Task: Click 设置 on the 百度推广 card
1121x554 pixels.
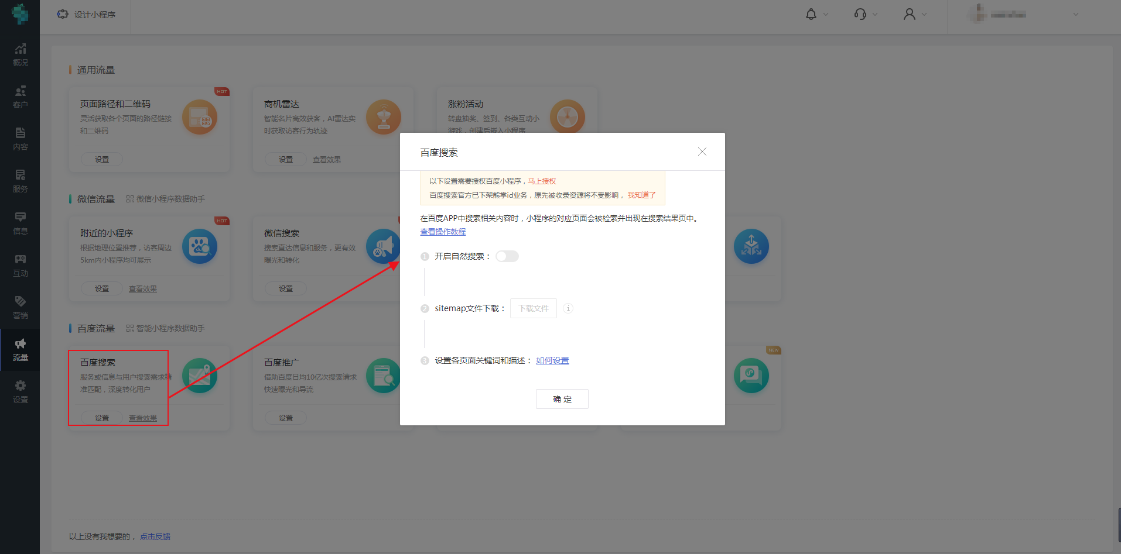Action: [x=286, y=418]
